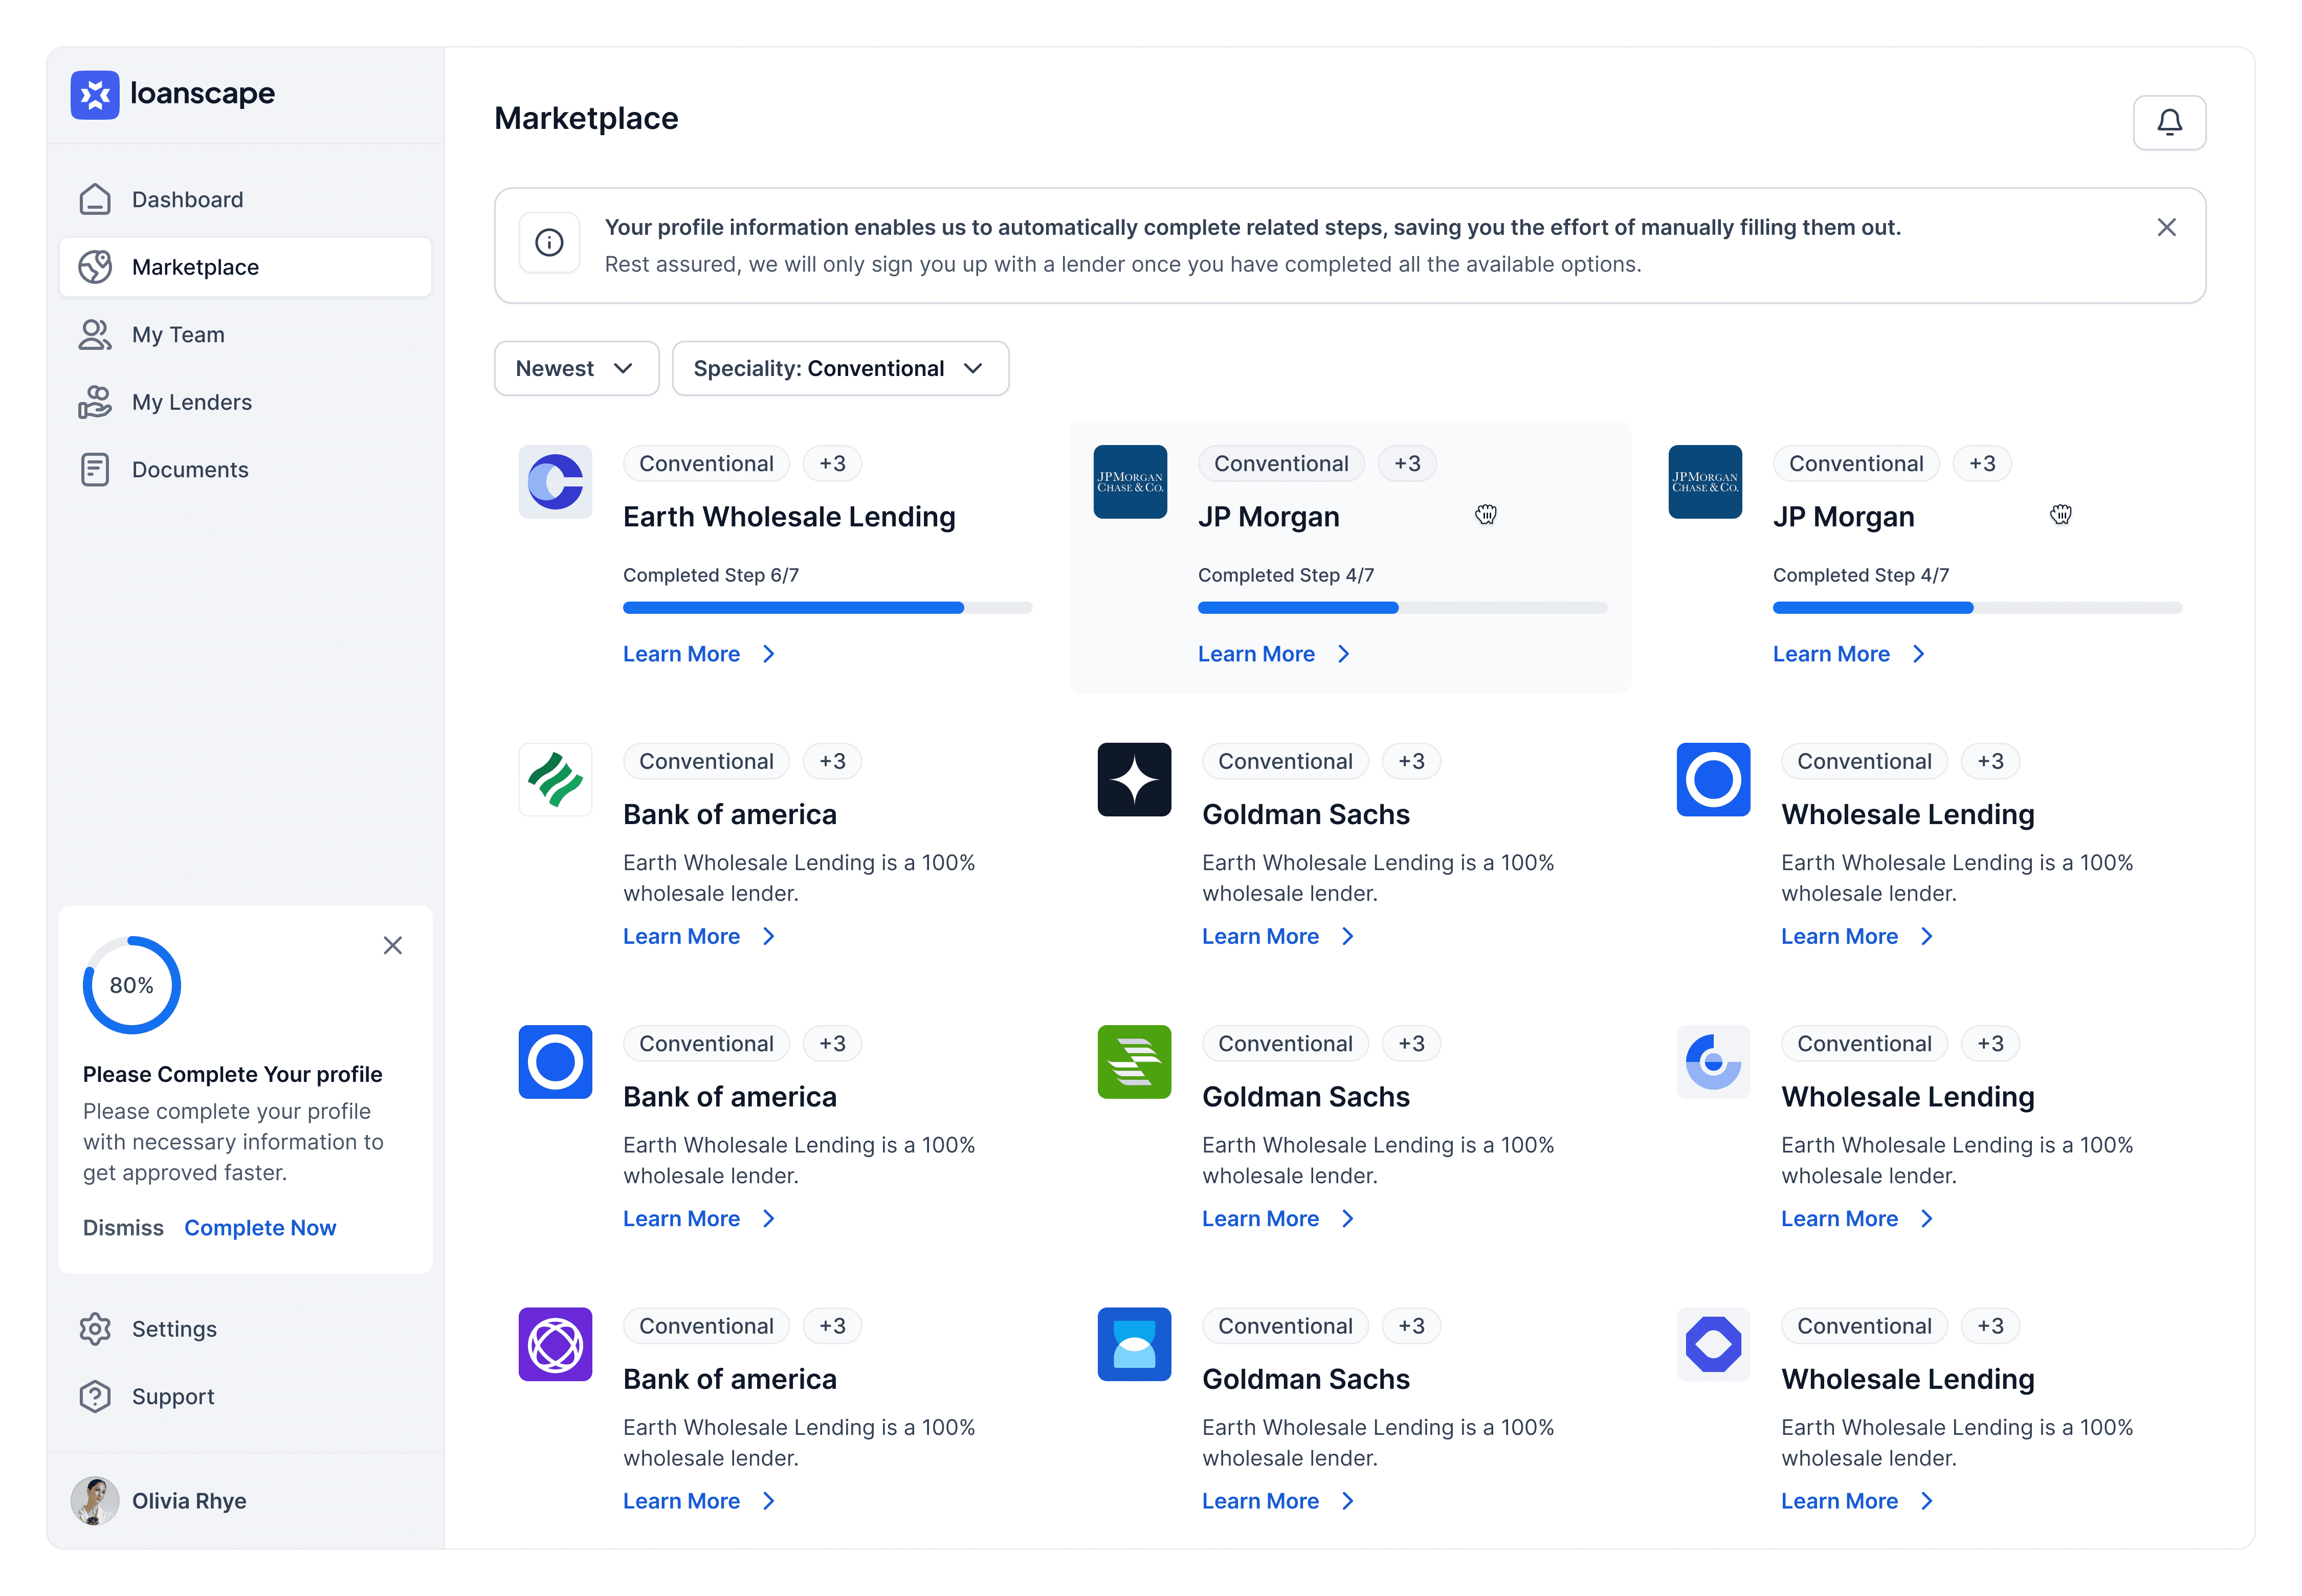Open the Settings gear in sidebar
This screenshot has width=2302, height=1596.
click(95, 1328)
